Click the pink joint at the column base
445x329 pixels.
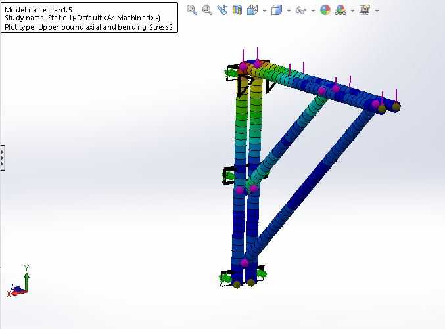[x=244, y=263]
